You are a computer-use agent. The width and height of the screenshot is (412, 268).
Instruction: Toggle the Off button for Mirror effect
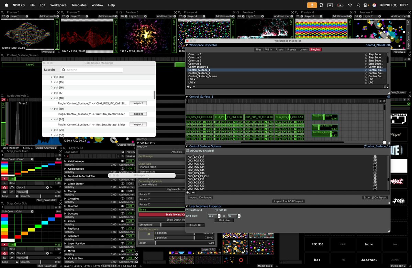click(130, 251)
